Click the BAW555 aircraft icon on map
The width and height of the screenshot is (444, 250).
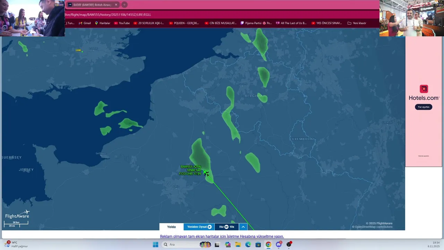206,173
